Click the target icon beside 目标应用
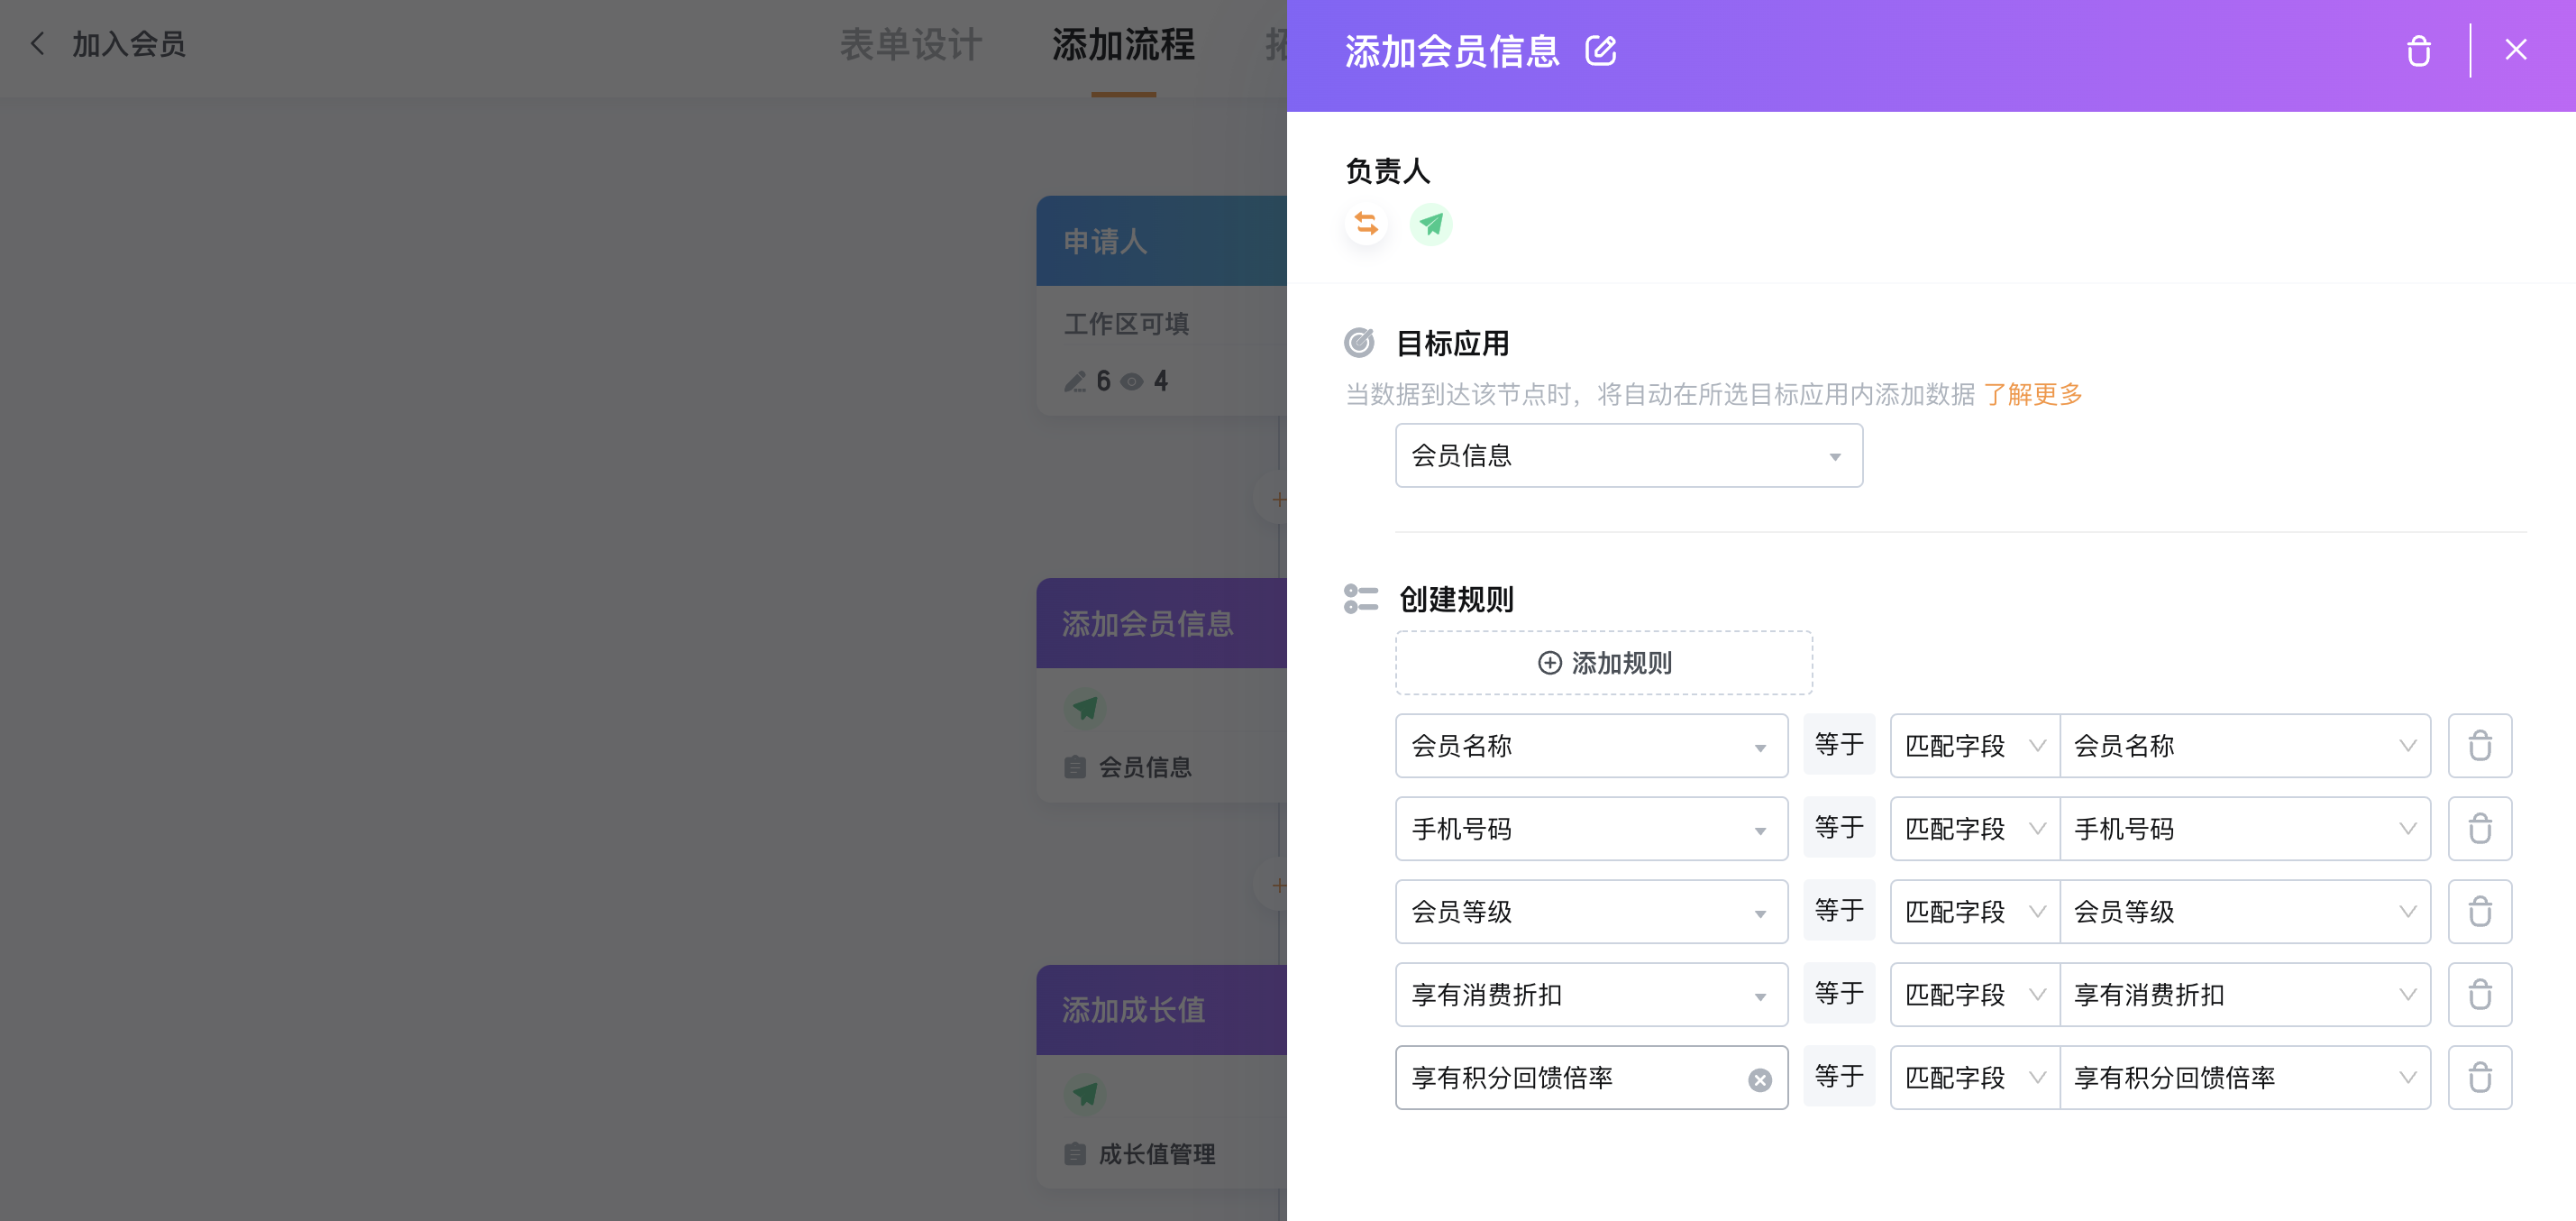 pos(1359,344)
